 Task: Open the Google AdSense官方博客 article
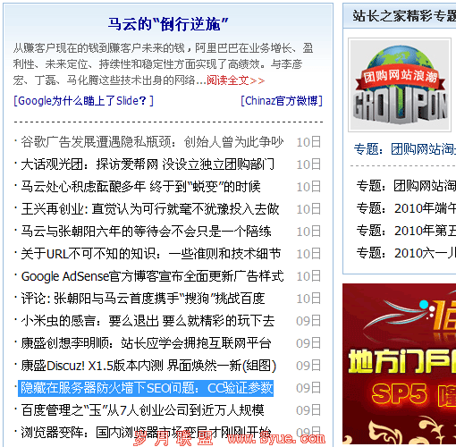coord(152,276)
